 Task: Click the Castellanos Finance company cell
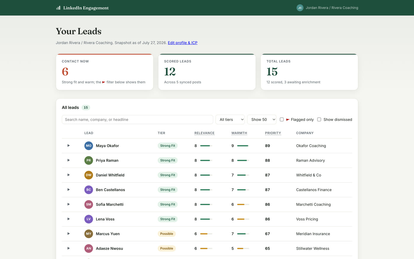[314, 190]
